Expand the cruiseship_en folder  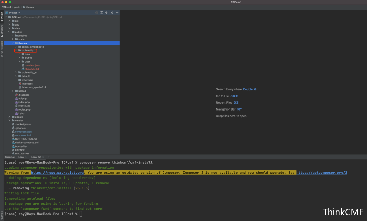pyautogui.click(x=16, y=72)
